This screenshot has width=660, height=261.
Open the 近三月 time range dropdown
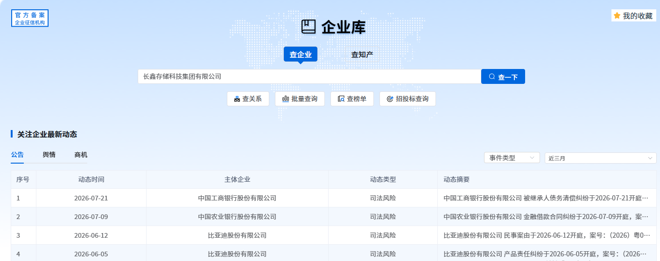click(601, 158)
